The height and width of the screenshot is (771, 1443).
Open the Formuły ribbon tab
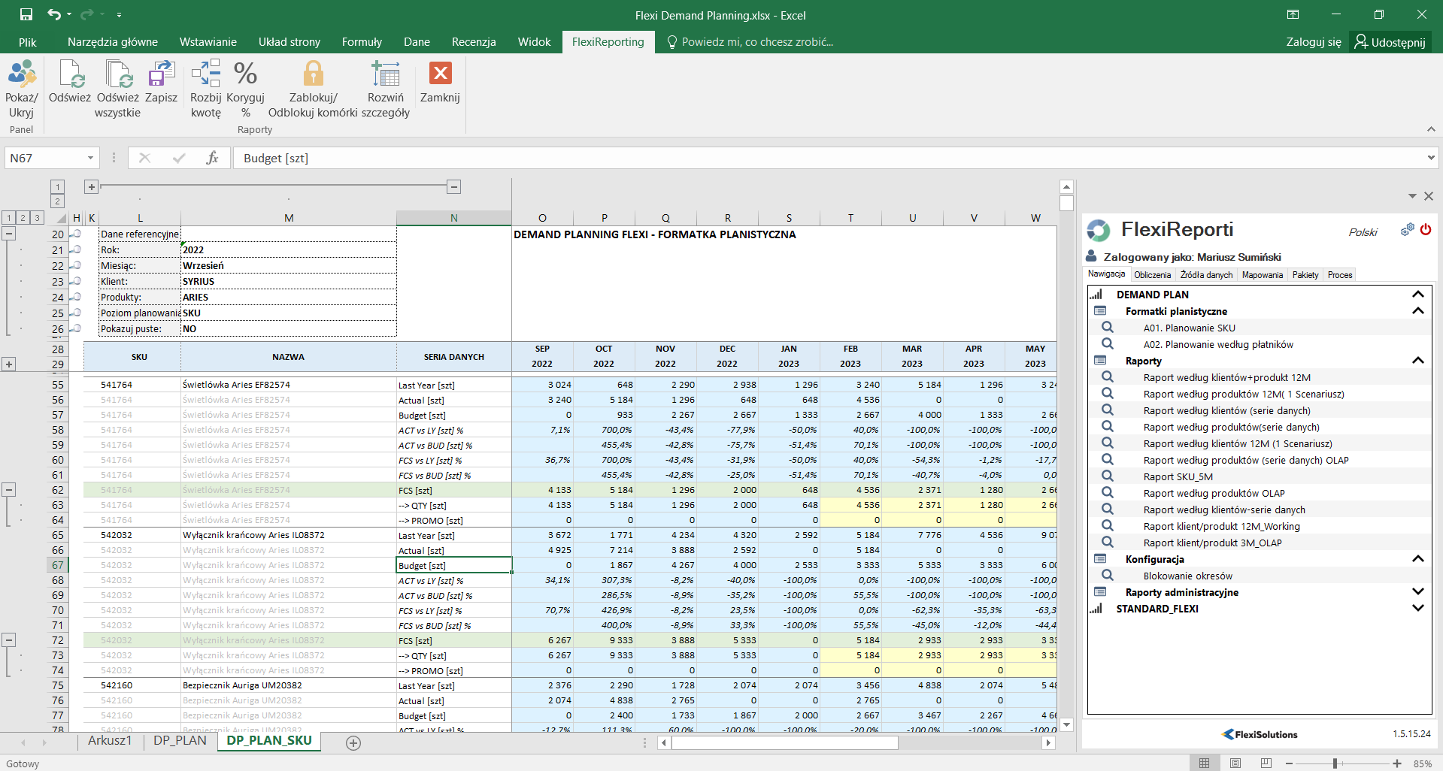[x=362, y=42]
